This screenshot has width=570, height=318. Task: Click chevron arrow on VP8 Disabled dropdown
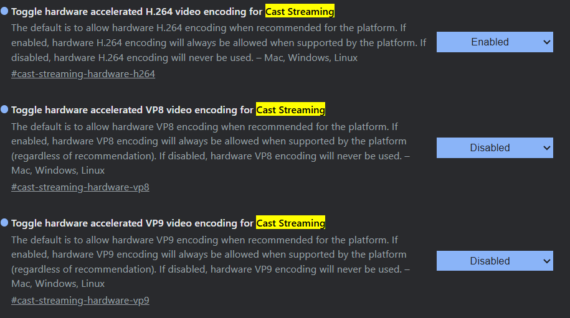click(x=546, y=147)
